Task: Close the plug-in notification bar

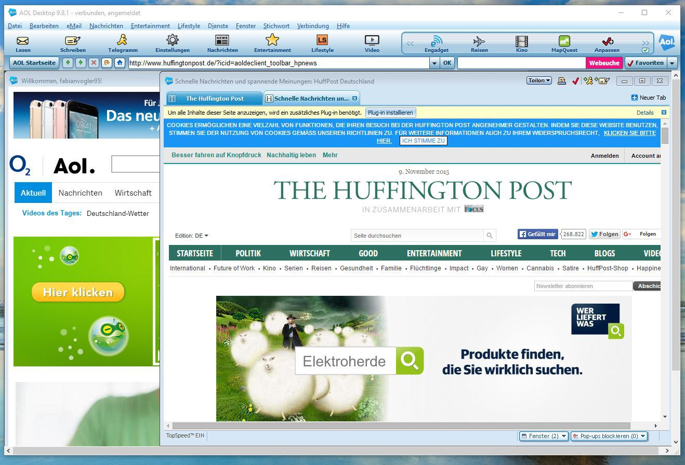Action: 664,113
